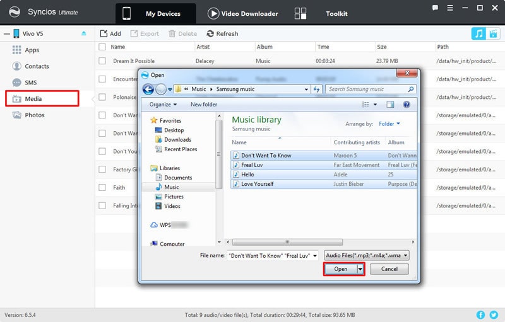505x322 pixels.
Task: Go back in the Open dialog
Action: point(148,89)
